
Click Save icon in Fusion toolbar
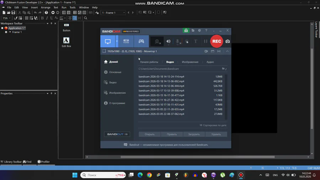tap(13, 13)
